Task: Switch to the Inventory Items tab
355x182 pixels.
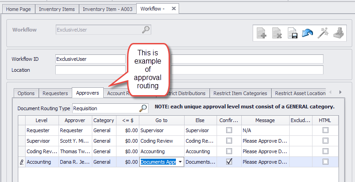Action: click(57, 9)
